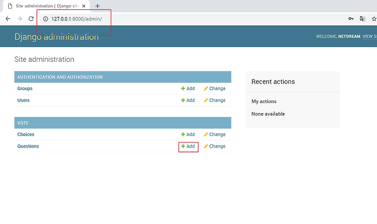
Task: Click the 'My actions' label
Action: pos(264,102)
